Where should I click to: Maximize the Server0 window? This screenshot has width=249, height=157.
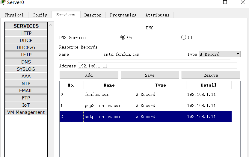tap(225, 2)
